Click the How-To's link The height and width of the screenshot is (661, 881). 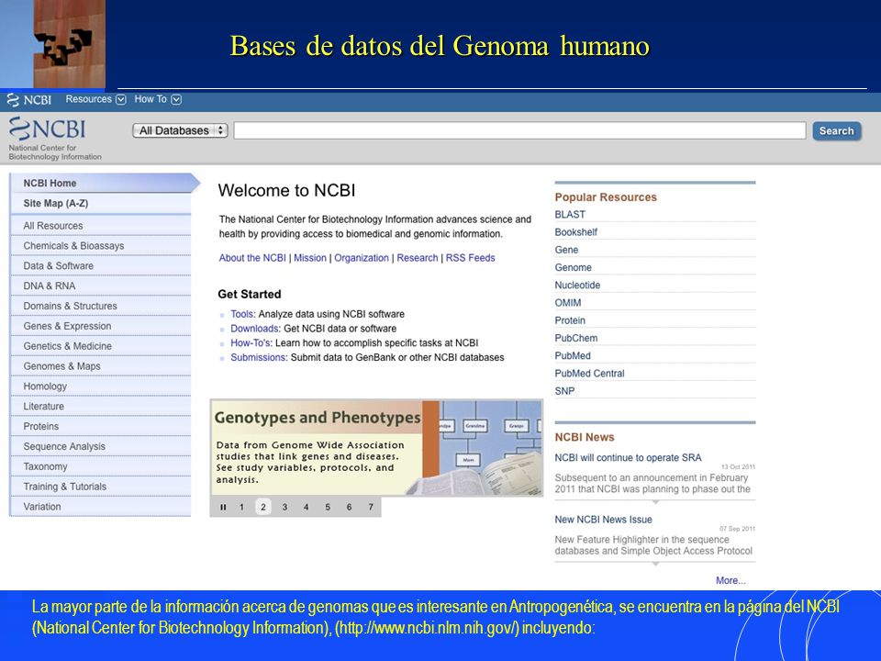[251, 342]
